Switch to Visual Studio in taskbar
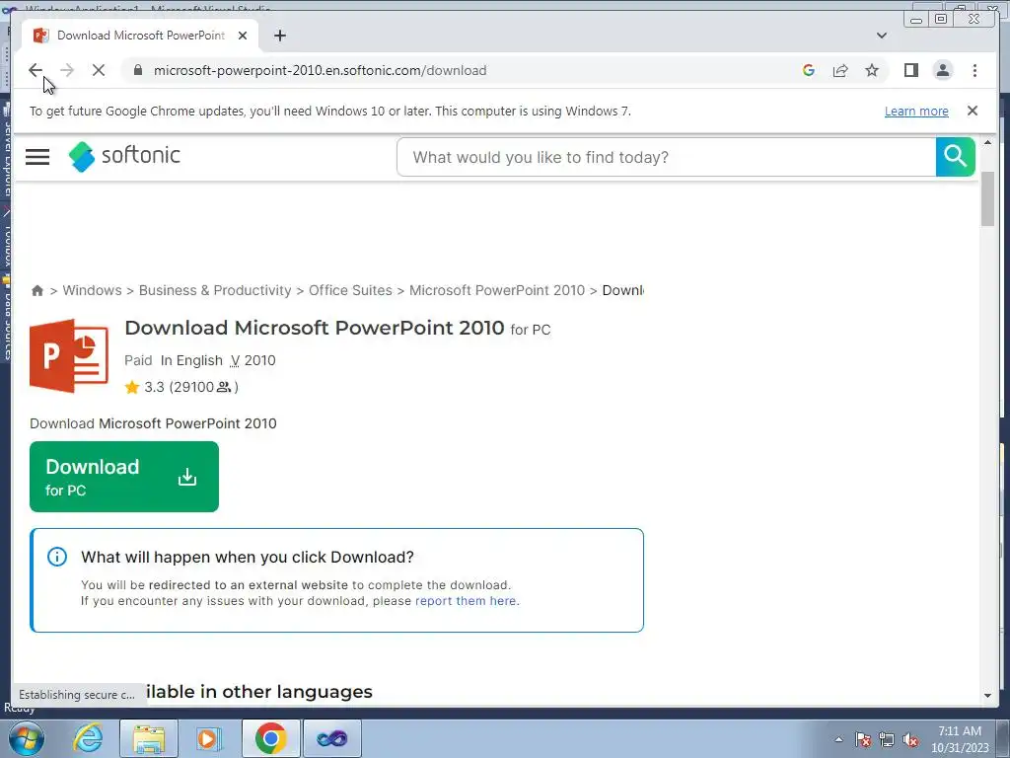Viewport: 1010px width, 758px height. coord(331,738)
